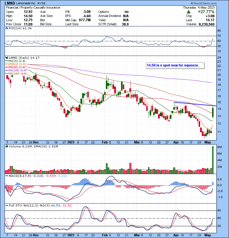Click the LMND (Daily) 14.17 chart label
Image resolution: width=229 pixels, height=238 pixels.
(24, 58)
